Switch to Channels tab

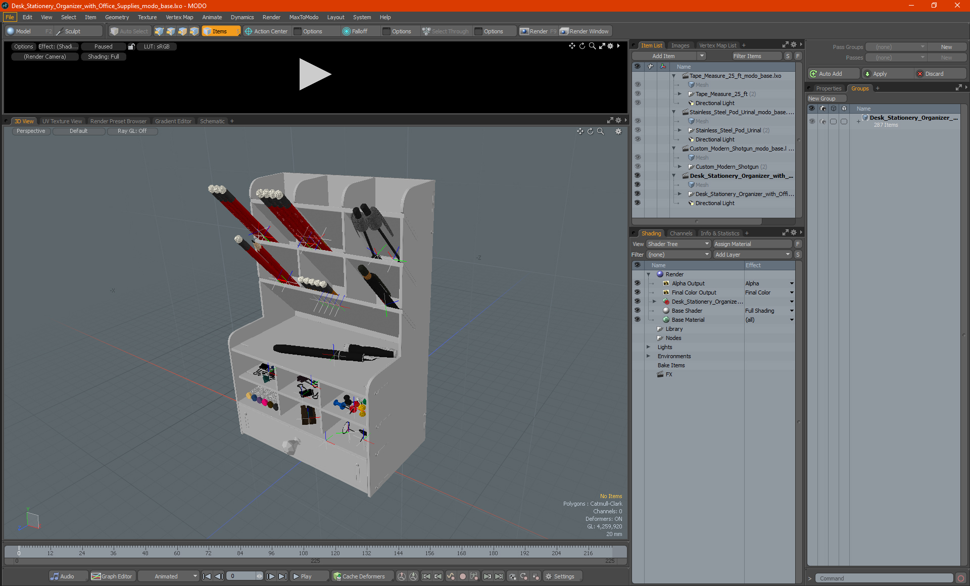tap(681, 233)
